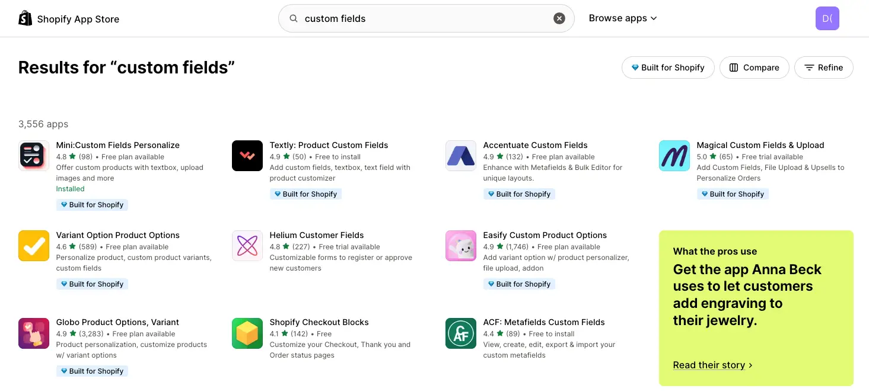Screen dimensions: 869x392
Task: Clear the search field using the X icon
Action: point(559,18)
